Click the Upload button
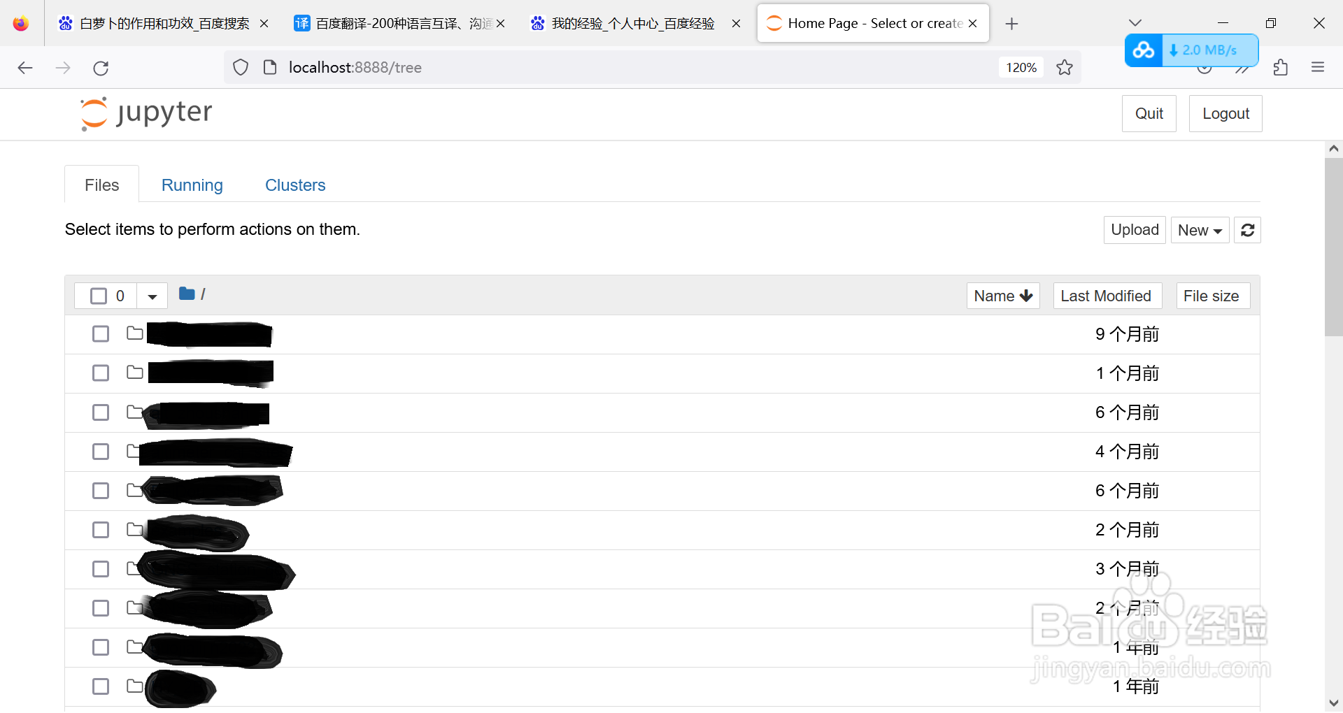The width and height of the screenshot is (1343, 713). (1135, 230)
